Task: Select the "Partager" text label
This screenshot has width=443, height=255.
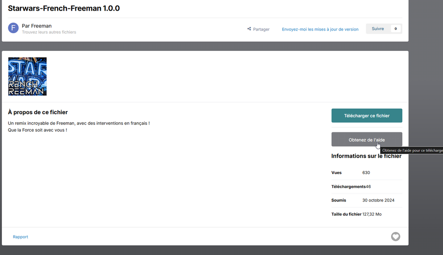Action: coord(261,29)
